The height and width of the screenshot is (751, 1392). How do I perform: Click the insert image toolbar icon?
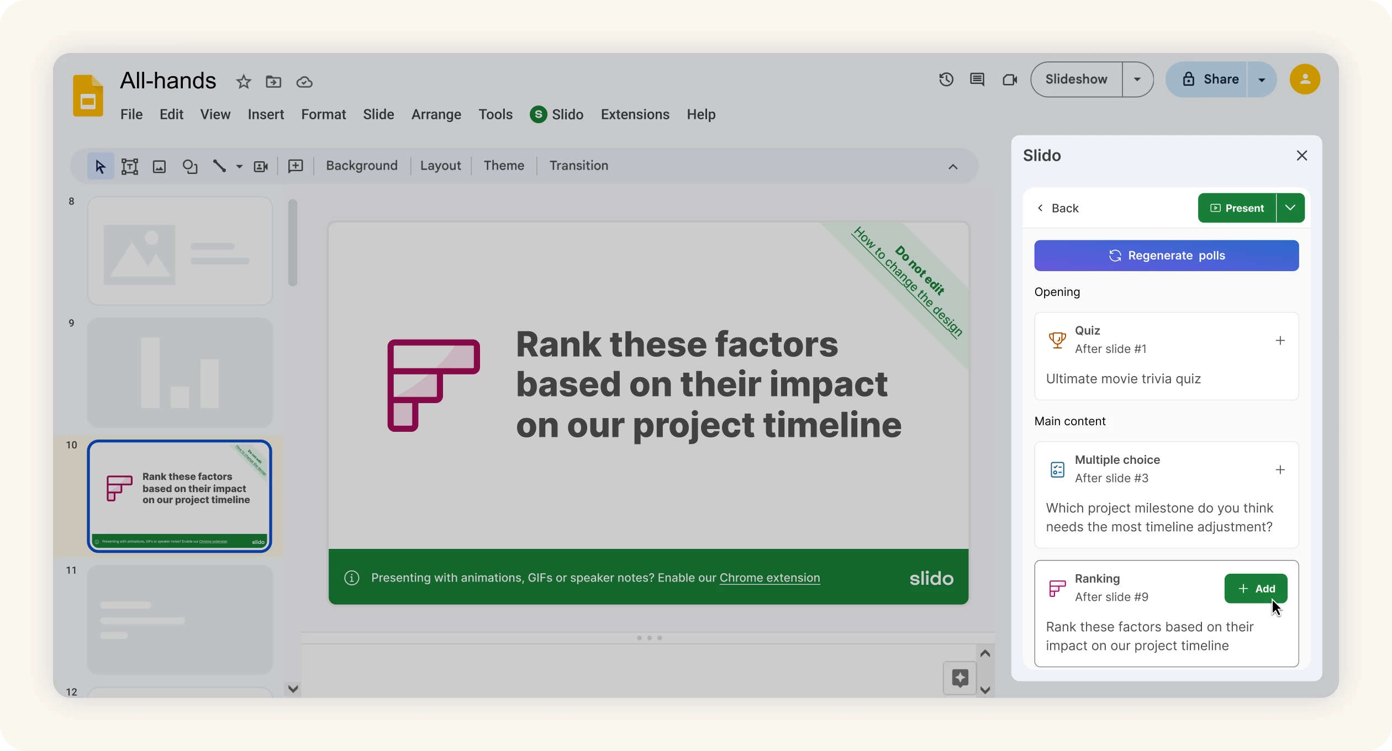[159, 166]
